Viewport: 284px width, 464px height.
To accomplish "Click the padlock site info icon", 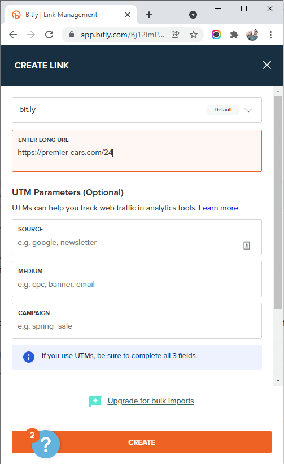I will click(x=72, y=35).
